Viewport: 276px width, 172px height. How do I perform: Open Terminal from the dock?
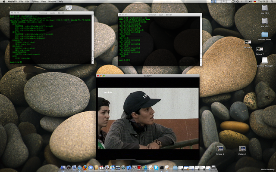coord(161,168)
